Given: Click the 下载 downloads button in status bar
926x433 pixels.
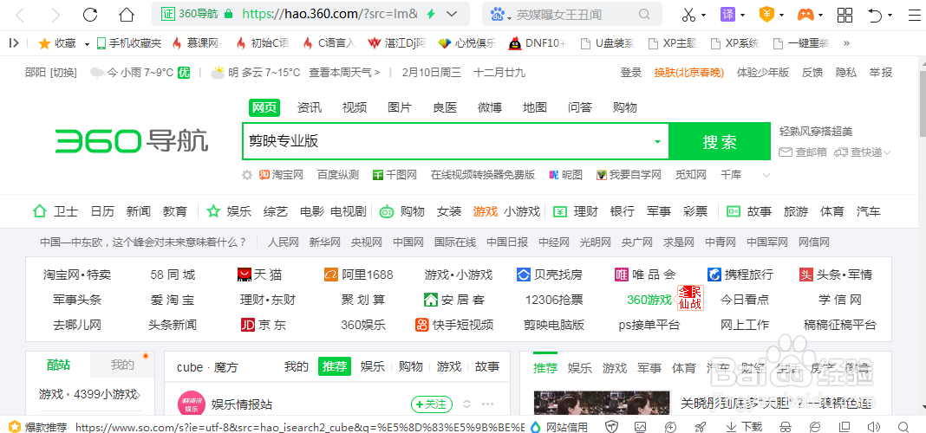Looking at the screenshot, I should tap(744, 426).
